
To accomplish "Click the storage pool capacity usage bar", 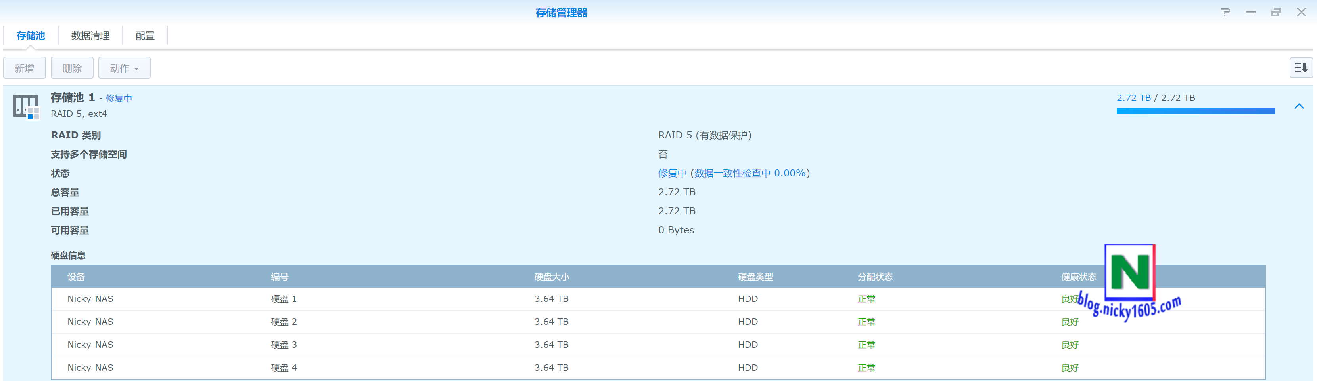I will click(x=1196, y=111).
